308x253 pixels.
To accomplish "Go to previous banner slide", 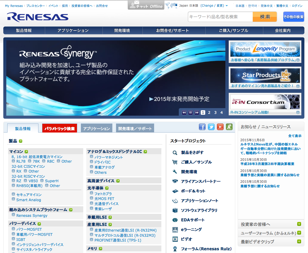I will point(184,113).
